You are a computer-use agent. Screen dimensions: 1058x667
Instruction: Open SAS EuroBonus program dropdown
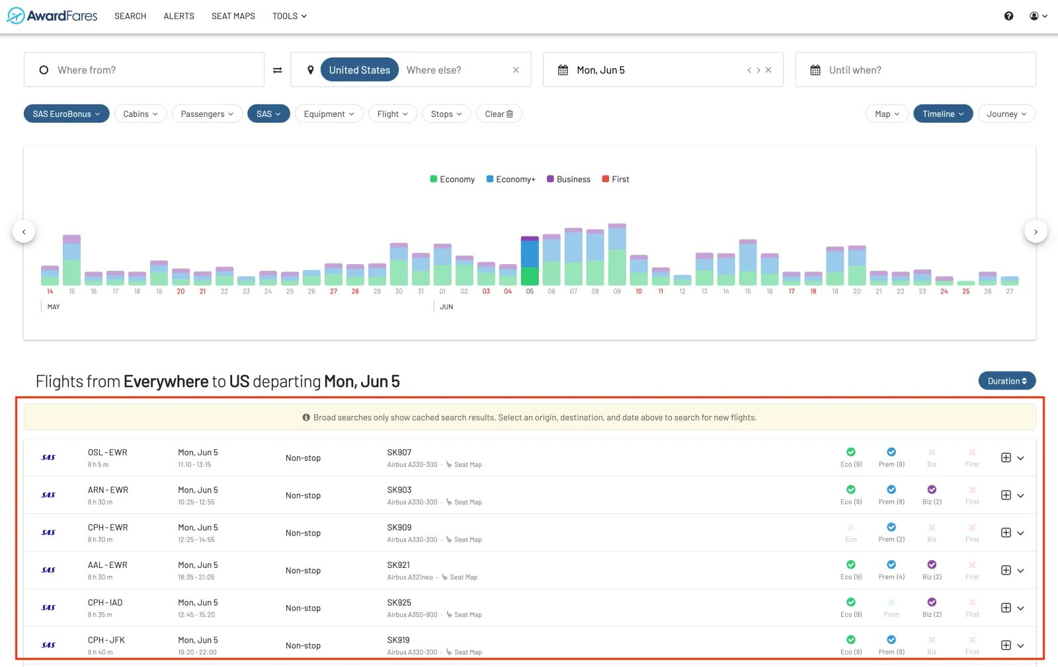(x=66, y=114)
